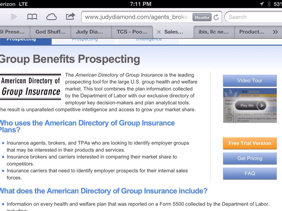This screenshot has height=211, width=282.
Task: Start the Free Trial Version
Action: (250, 143)
